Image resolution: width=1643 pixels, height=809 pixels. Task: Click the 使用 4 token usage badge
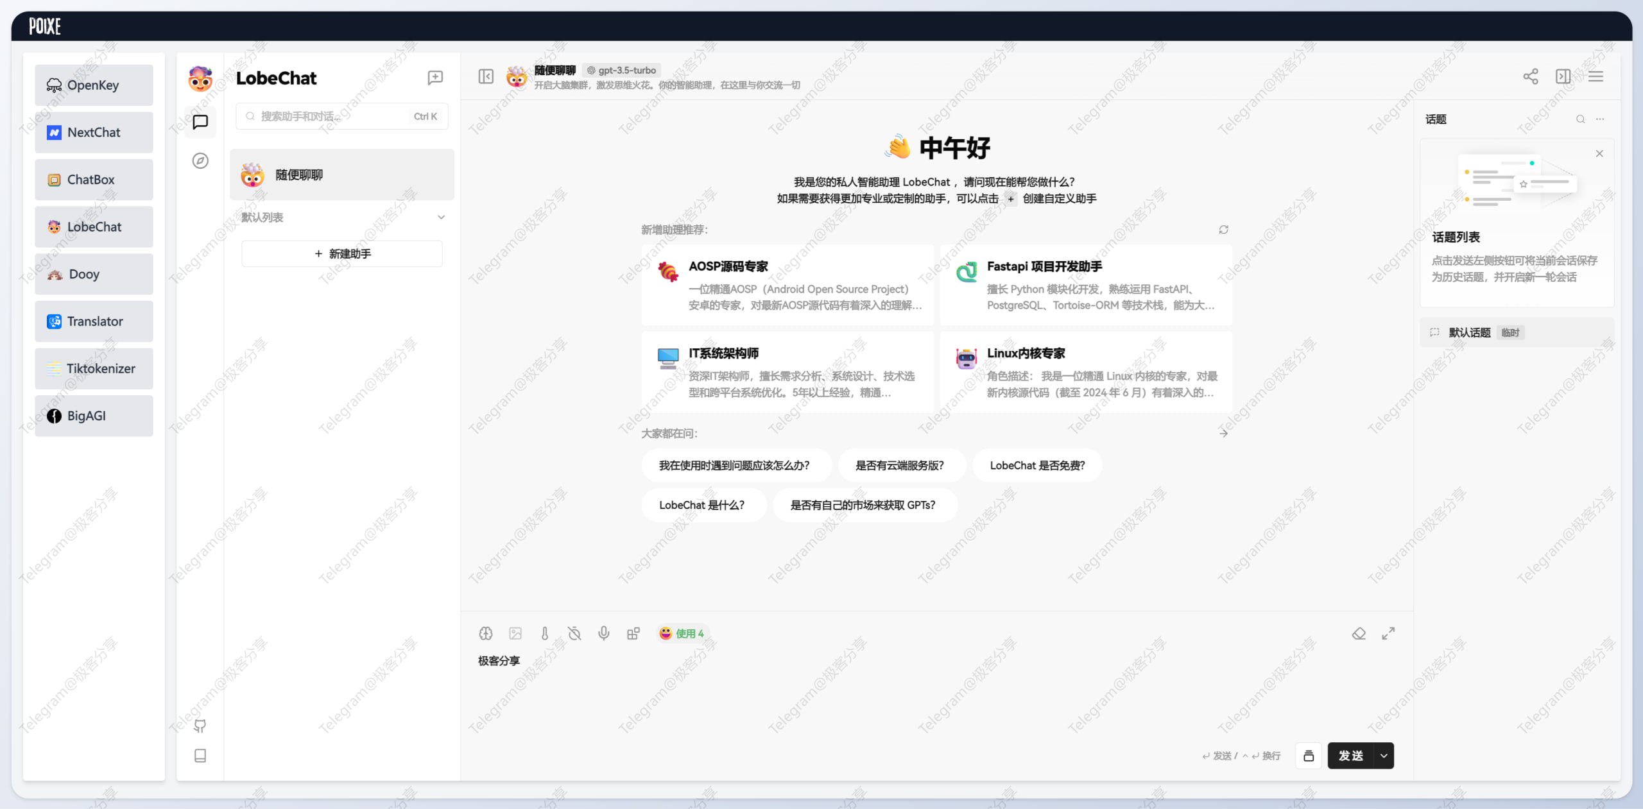pyautogui.click(x=682, y=633)
